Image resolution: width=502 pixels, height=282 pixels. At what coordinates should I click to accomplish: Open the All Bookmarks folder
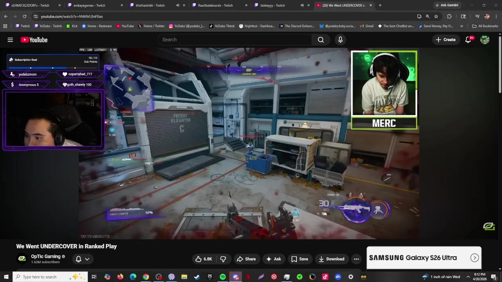pyautogui.click(x=485, y=26)
